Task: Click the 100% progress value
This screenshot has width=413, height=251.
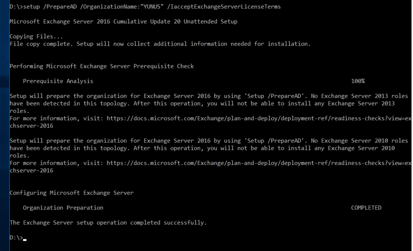Action: [358, 81]
